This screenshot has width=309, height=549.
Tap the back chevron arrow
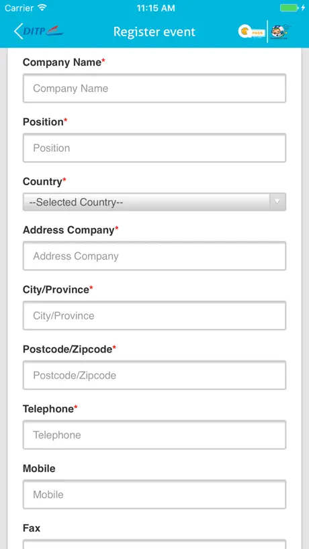(18, 31)
